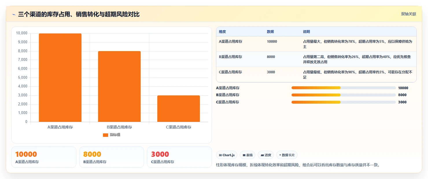Click the Chart.js tag chip

pos(227,155)
